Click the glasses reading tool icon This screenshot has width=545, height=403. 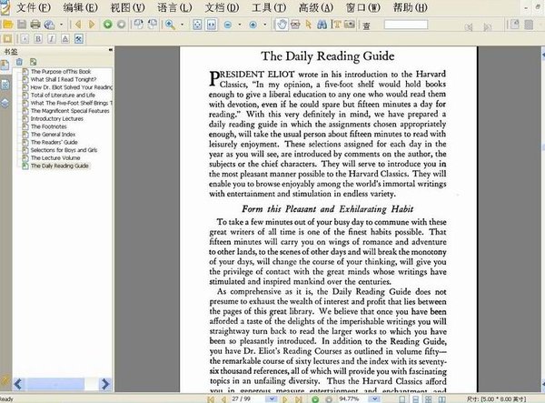click(295, 25)
